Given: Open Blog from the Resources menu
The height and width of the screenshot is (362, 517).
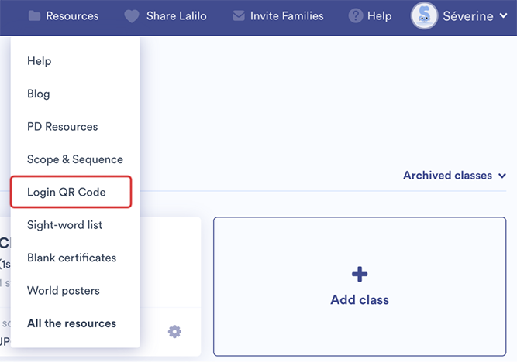Looking at the screenshot, I should pyautogui.click(x=39, y=94).
